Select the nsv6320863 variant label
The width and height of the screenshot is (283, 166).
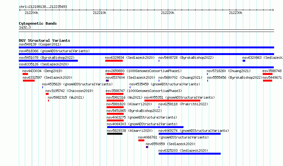pyautogui.click(x=263, y=58)
